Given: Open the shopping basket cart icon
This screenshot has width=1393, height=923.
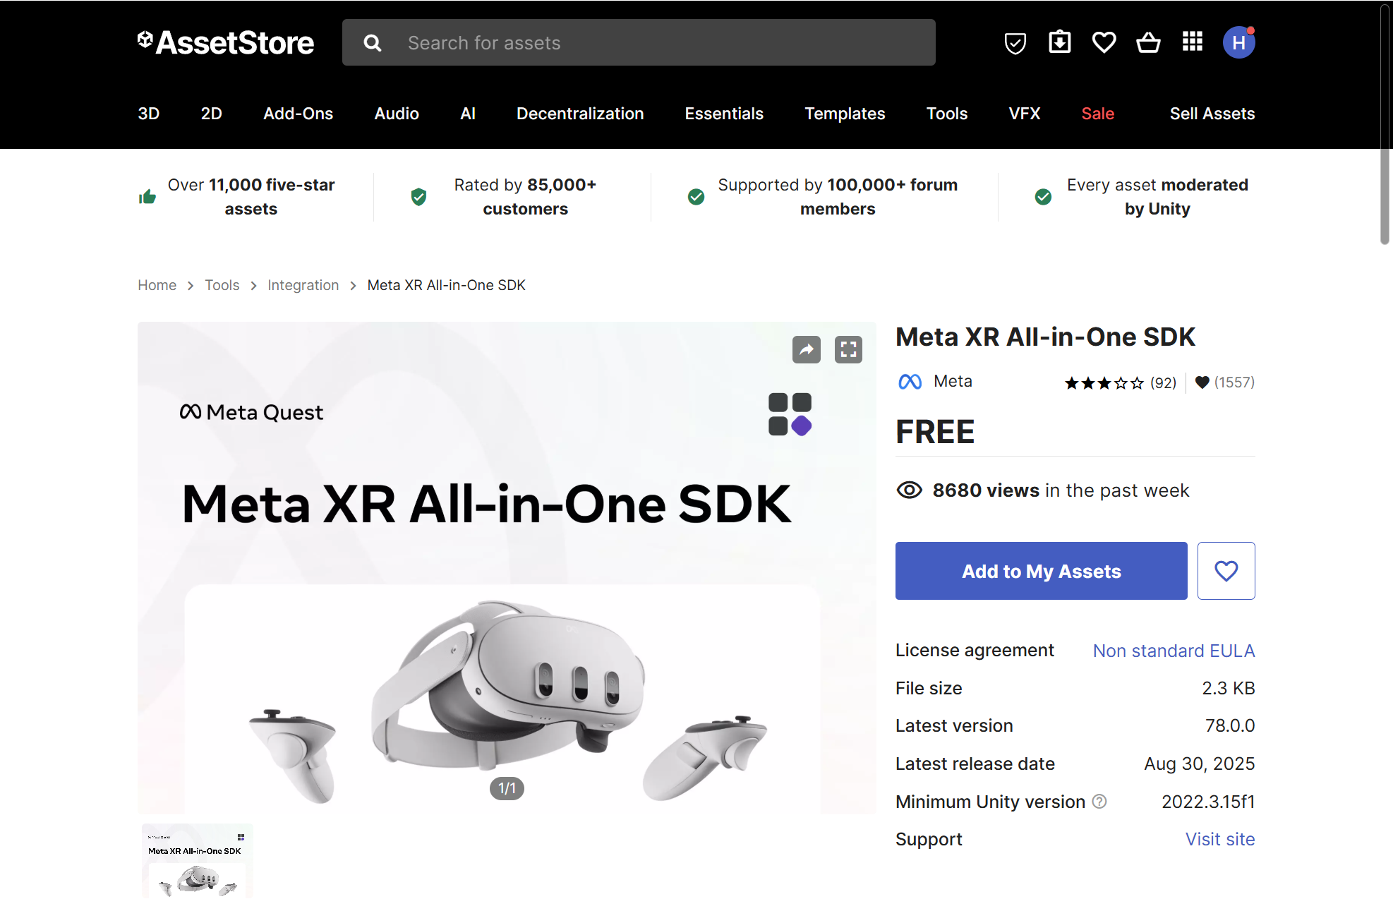Looking at the screenshot, I should point(1148,43).
